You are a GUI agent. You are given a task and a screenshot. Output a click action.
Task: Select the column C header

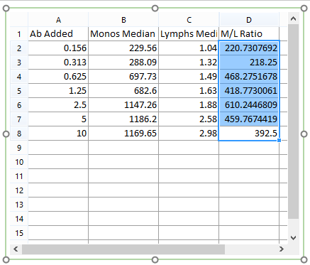[189, 20]
